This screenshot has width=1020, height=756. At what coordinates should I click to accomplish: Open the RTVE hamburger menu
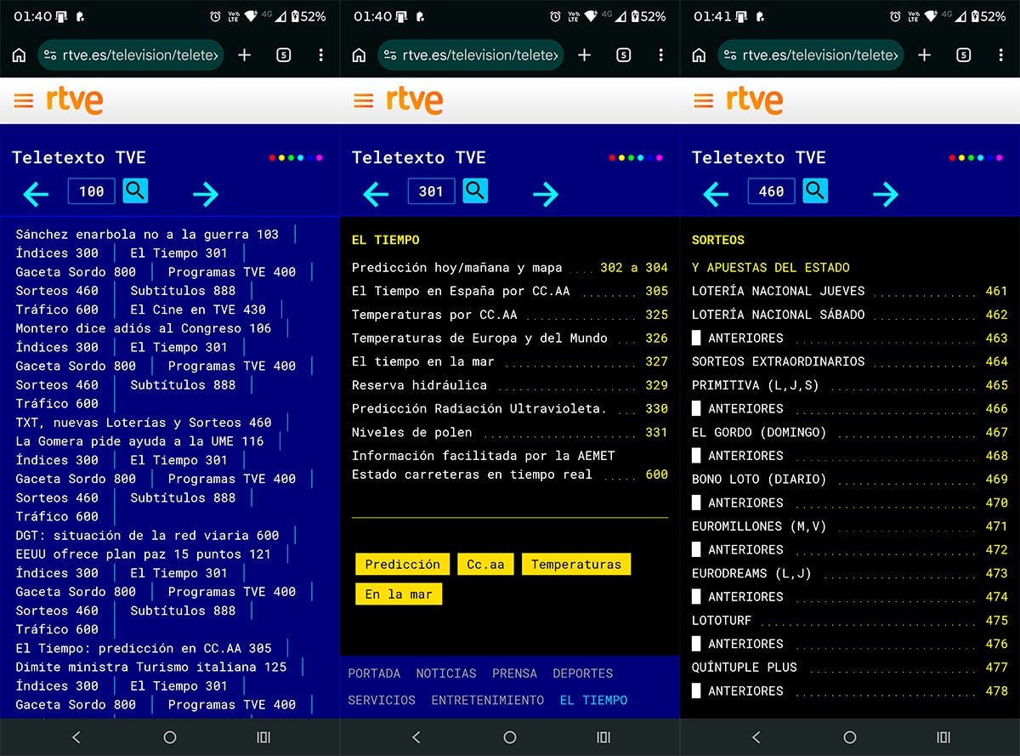(23, 100)
